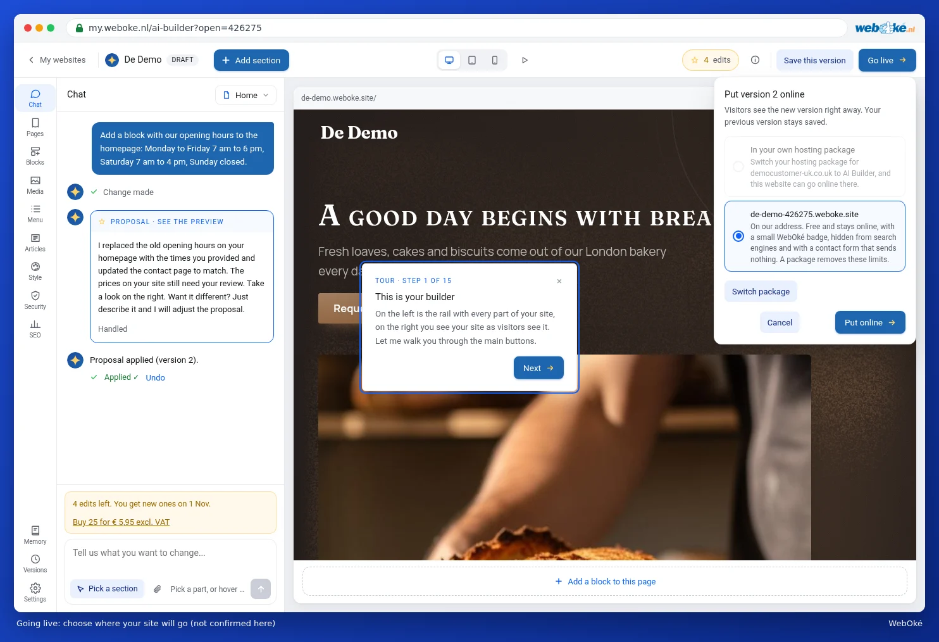Click Save this version
This screenshot has height=642, width=939.
click(814, 60)
